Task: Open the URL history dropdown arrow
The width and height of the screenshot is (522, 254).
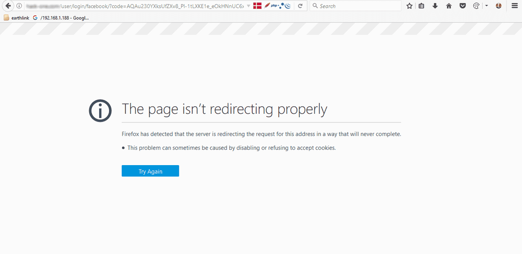Action: 248,6
